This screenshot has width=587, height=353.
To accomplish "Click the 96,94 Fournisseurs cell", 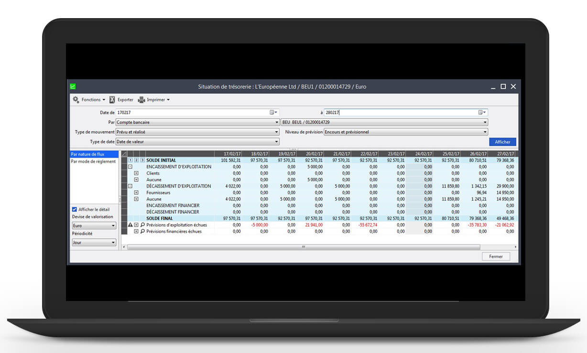I will [481, 193].
